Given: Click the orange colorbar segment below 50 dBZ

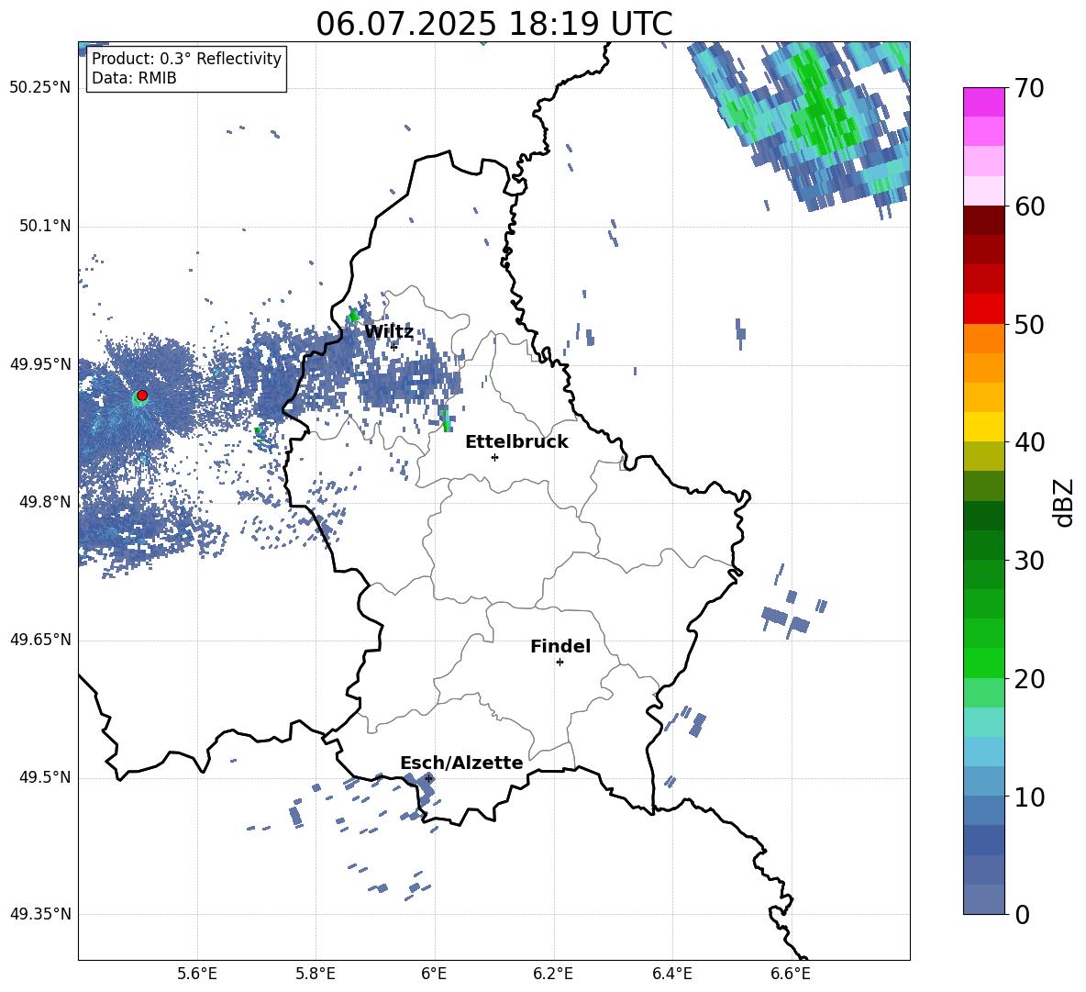Looking at the screenshot, I should tap(983, 338).
